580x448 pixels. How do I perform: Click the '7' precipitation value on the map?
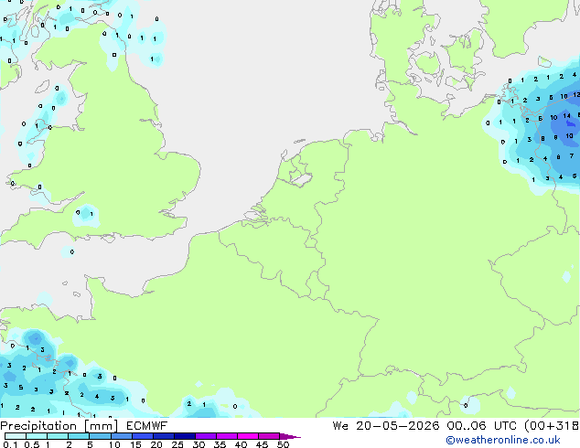(x=572, y=156)
